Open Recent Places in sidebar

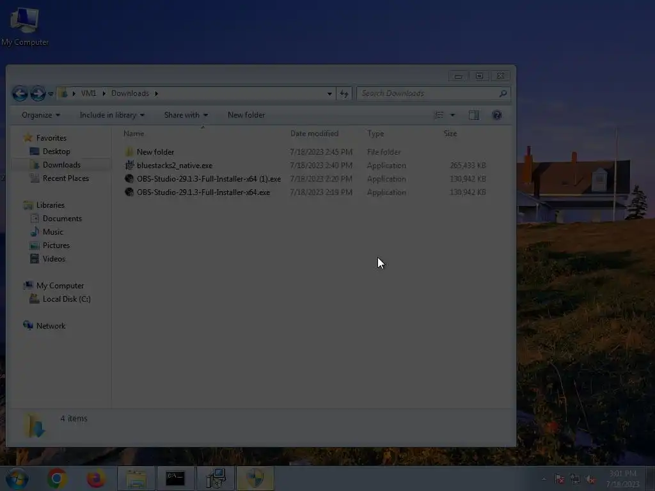tap(66, 178)
